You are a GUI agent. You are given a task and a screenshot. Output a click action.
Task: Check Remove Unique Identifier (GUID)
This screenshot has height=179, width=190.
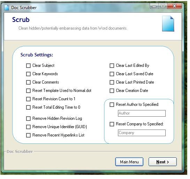pyautogui.click(x=28, y=127)
